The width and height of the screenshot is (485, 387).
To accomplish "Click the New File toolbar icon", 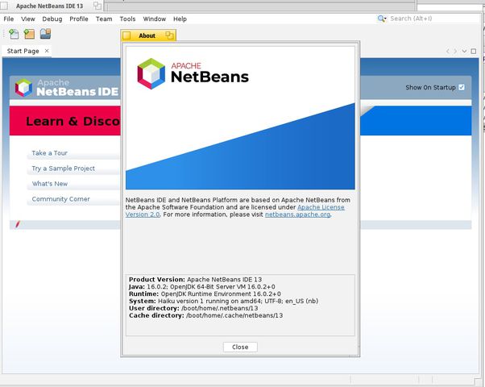I will 14,34.
